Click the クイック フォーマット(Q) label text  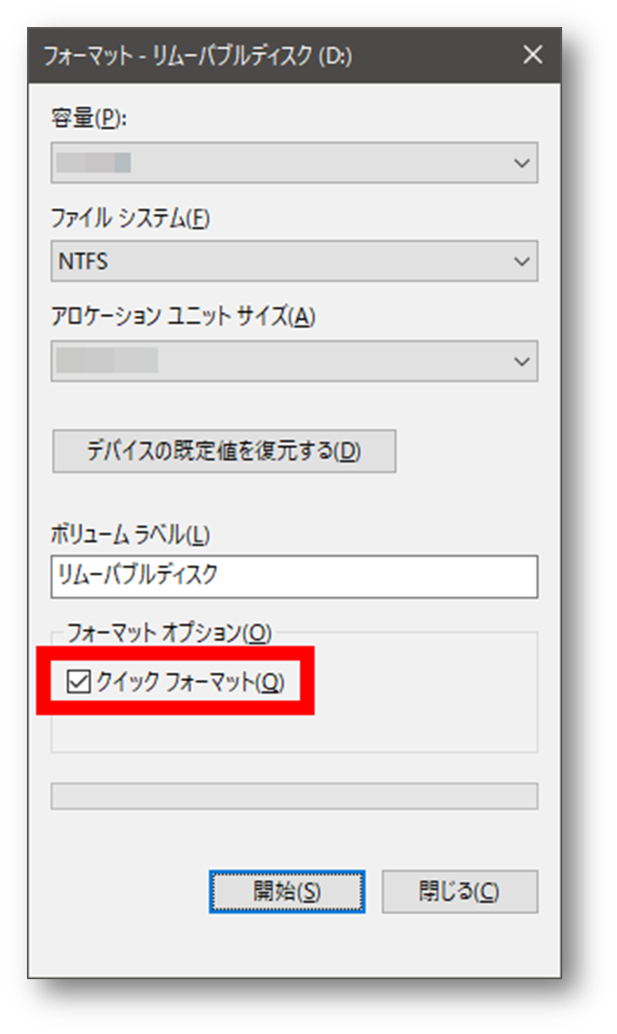tap(190, 682)
